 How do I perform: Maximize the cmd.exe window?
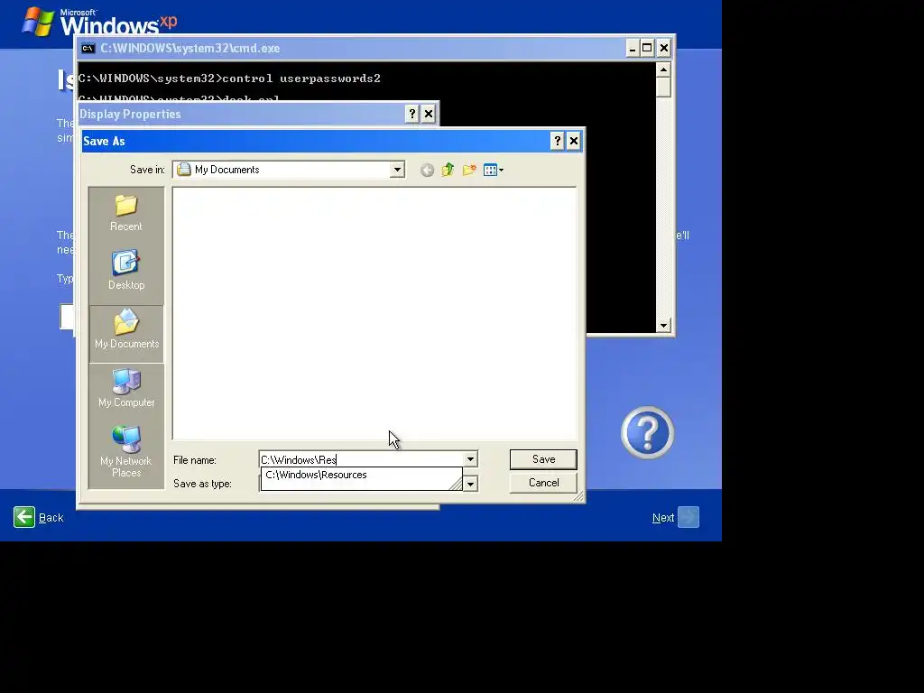pyautogui.click(x=647, y=49)
